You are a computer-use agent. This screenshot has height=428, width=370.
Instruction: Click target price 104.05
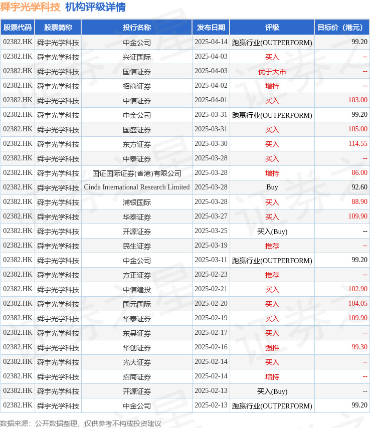tap(357, 303)
